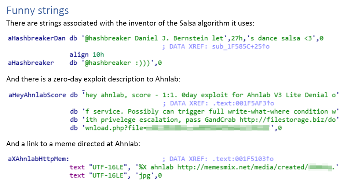Screen dimensions: 355x190
Task: Click the meme link sentence
Action: pos(73,144)
